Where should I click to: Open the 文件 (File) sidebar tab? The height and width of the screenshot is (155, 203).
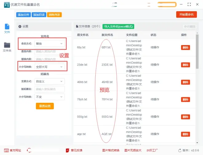point(7,28)
